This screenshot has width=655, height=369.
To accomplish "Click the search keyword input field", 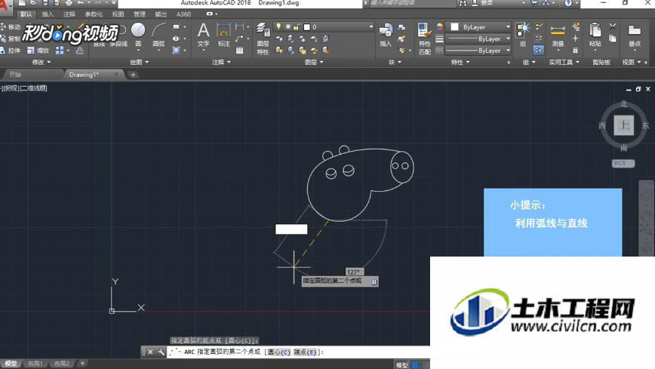I will tap(411, 3).
